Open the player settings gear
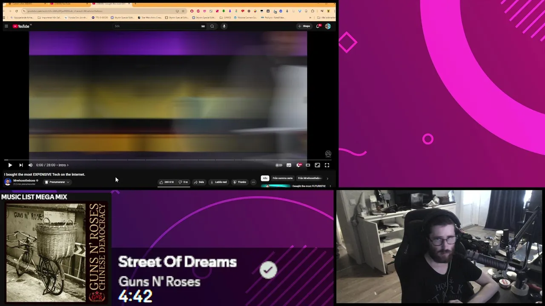 pos(298,165)
